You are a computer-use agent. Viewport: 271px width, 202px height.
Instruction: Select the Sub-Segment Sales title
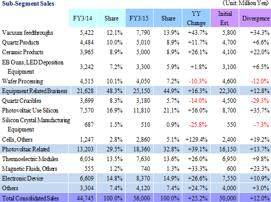pos(28,4)
